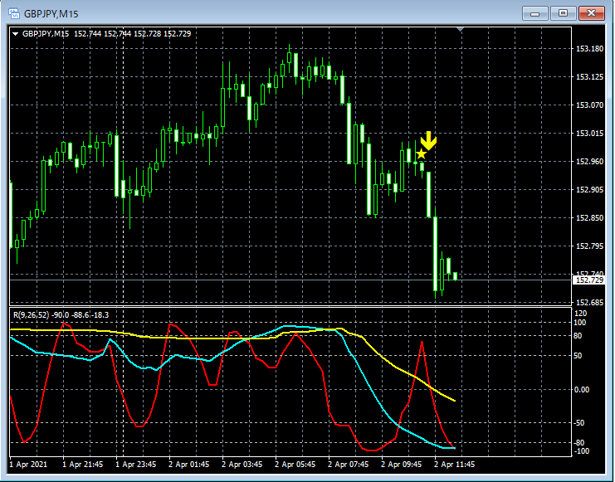
Task: Click the 1 Apr 2021 time label
Action: pos(28,465)
